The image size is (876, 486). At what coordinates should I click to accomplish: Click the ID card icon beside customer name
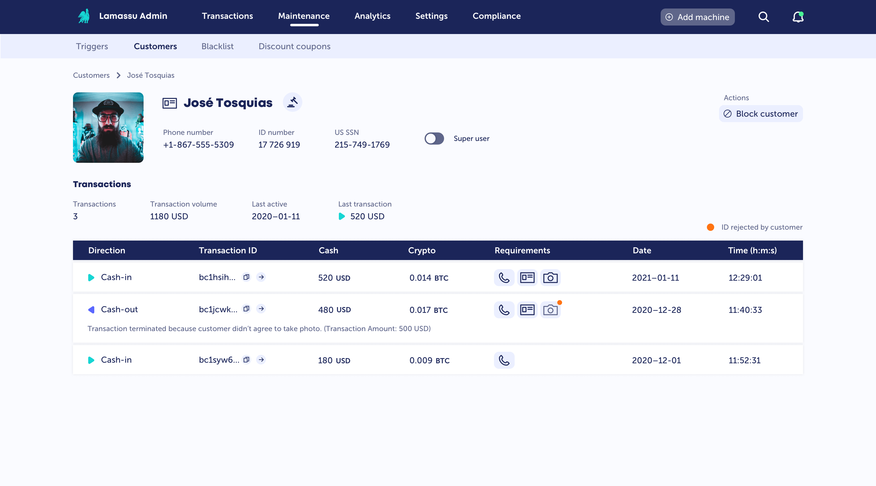tap(169, 103)
